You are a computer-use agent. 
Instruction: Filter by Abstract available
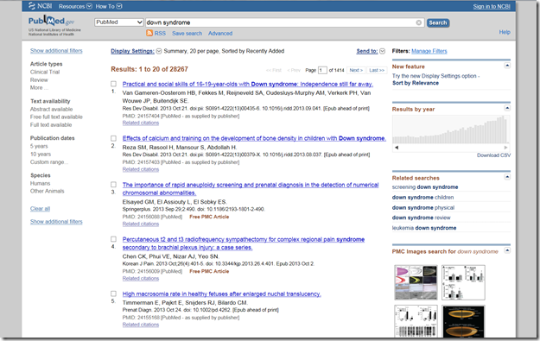tap(51, 109)
